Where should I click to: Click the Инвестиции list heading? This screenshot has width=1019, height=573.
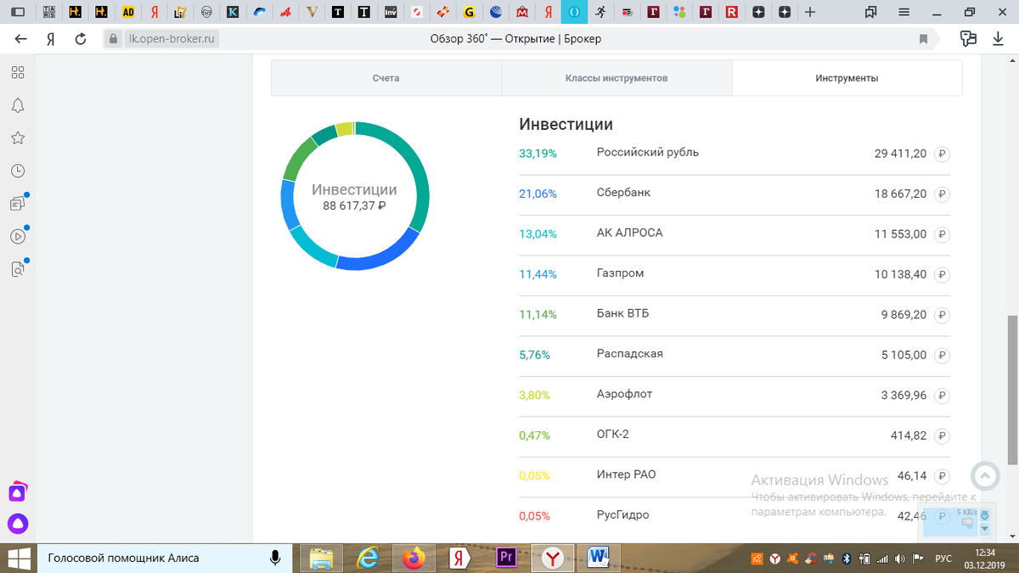pos(566,125)
